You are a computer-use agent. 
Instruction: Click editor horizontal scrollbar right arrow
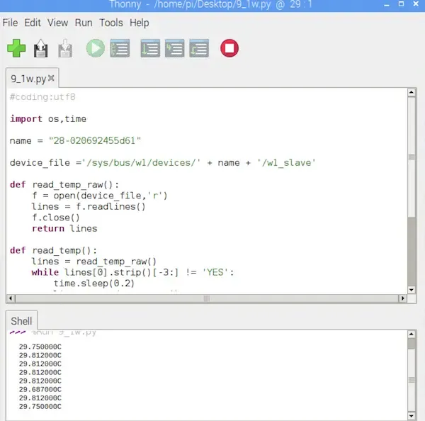tap(402, 298)
